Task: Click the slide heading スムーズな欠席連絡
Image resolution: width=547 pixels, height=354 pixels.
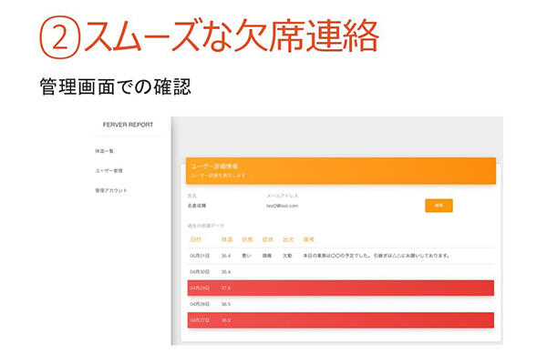Action: 232,36
